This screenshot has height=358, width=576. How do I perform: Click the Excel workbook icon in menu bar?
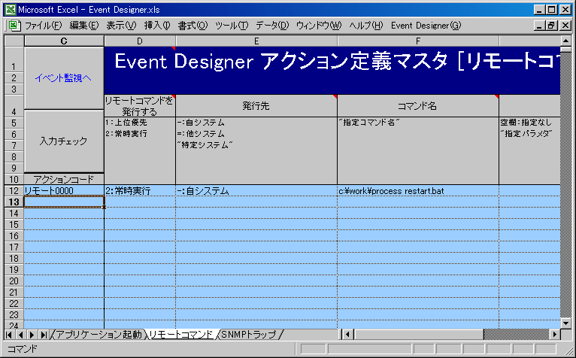14,26
